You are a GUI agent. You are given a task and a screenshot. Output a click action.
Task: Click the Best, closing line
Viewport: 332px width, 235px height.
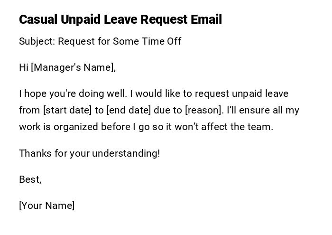(30, 179)
